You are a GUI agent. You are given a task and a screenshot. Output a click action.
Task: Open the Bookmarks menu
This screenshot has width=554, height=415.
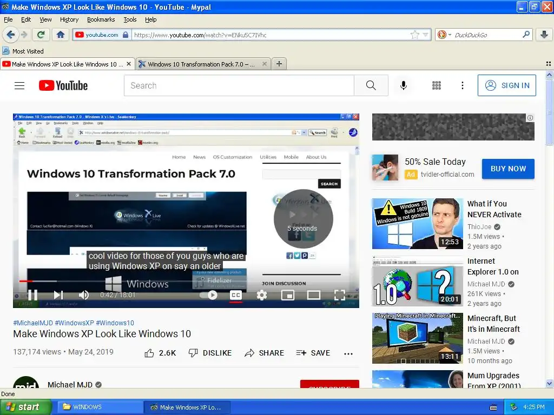101,19
